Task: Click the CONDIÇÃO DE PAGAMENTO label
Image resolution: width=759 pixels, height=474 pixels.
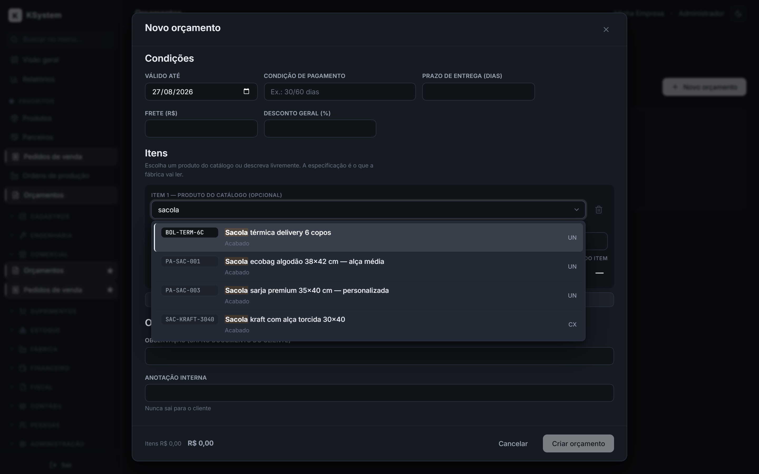Action: 304,76
